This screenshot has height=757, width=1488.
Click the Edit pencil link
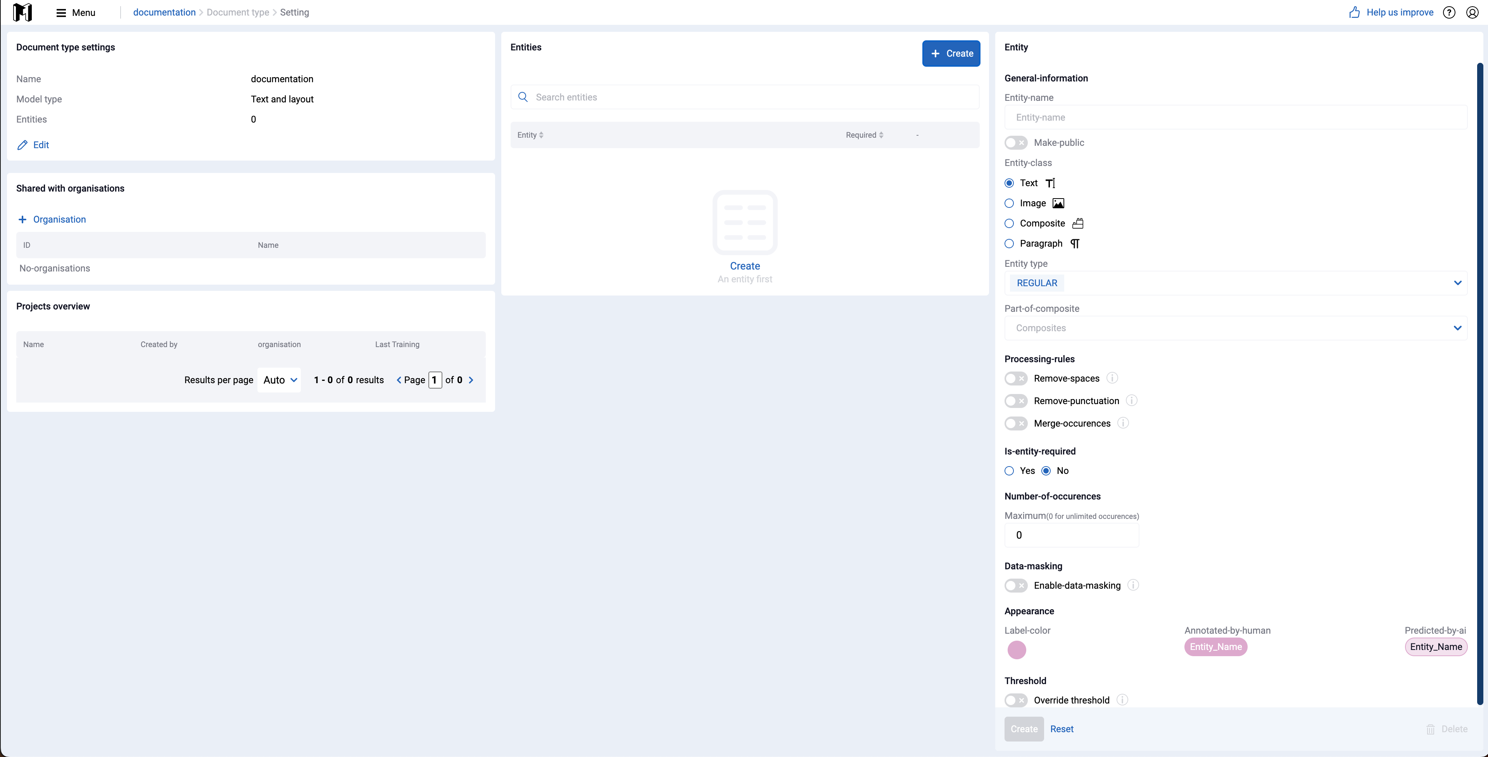point(33,145)
